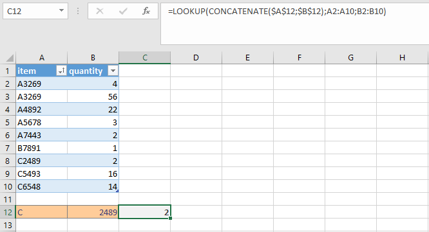Image resolution: width=429 pixels, height=232 pixels.
Task: Select column C header
Action: tap(145, 58)
